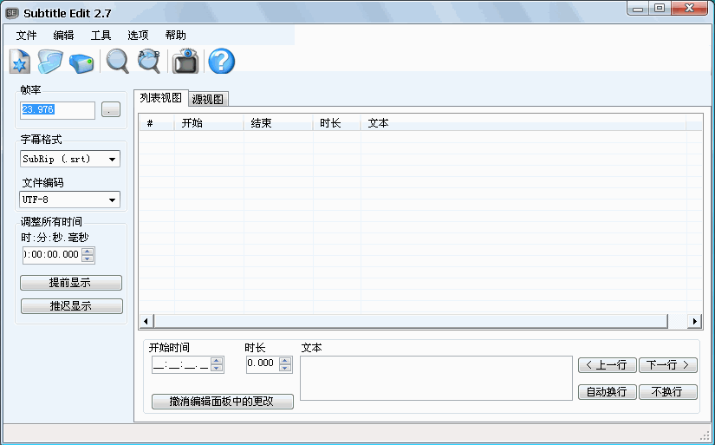The width and height of the screenshot is (715, 445).
Task: Click the Save subtitle disk icon
Action: (x=81, y=63)
